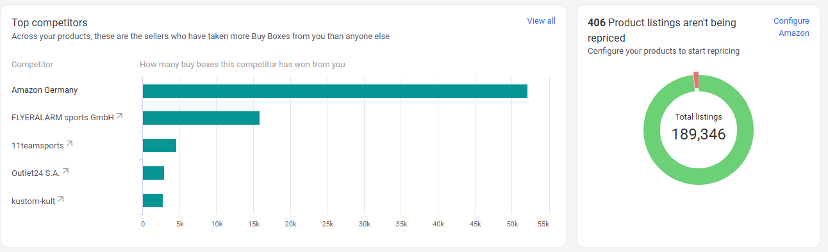Click the 11teamsports chart bar
Viewport: 828px width, 252px height.
[159, 145]
